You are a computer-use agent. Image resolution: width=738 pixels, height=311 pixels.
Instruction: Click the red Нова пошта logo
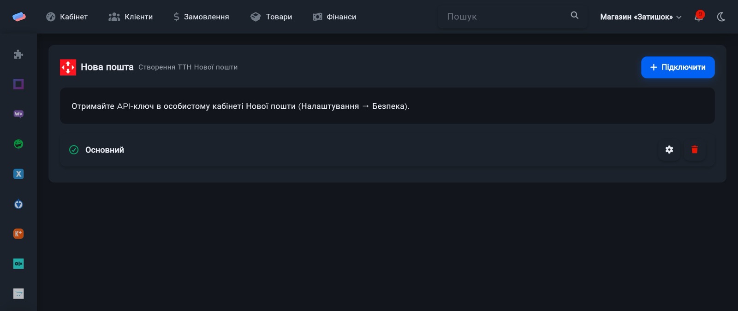tap(68, 67)
